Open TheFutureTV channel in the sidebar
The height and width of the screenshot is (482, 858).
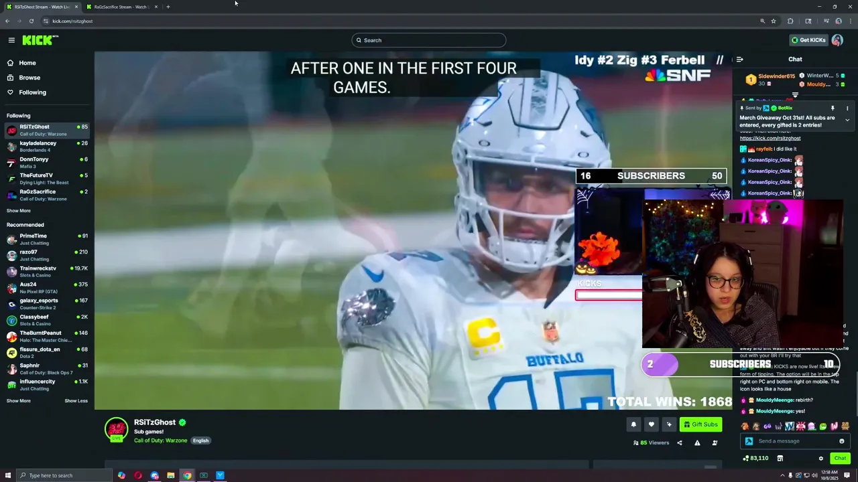tap(47, 178)
